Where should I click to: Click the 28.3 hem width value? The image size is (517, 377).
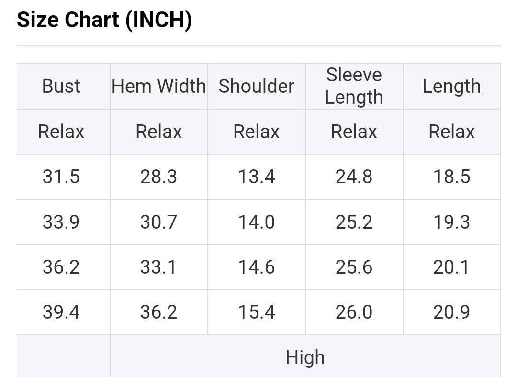coord(158,177)
